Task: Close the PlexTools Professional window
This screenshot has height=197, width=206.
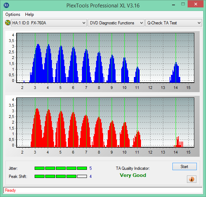Action: [196, 4]
